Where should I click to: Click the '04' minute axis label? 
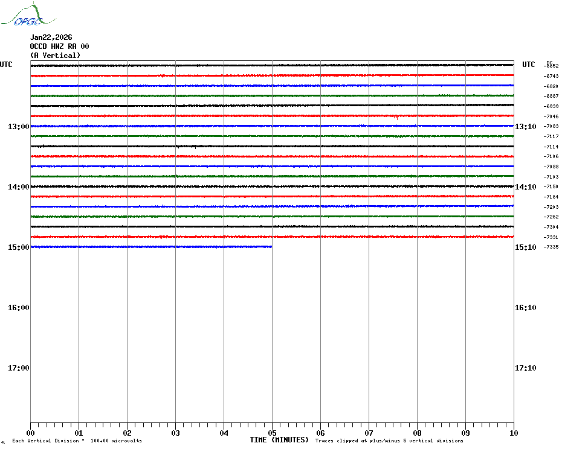coord(224,433)
